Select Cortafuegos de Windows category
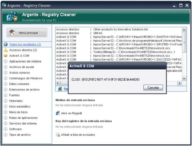The image size is (192, 146). pyautogui.click(x=26, y=78)
